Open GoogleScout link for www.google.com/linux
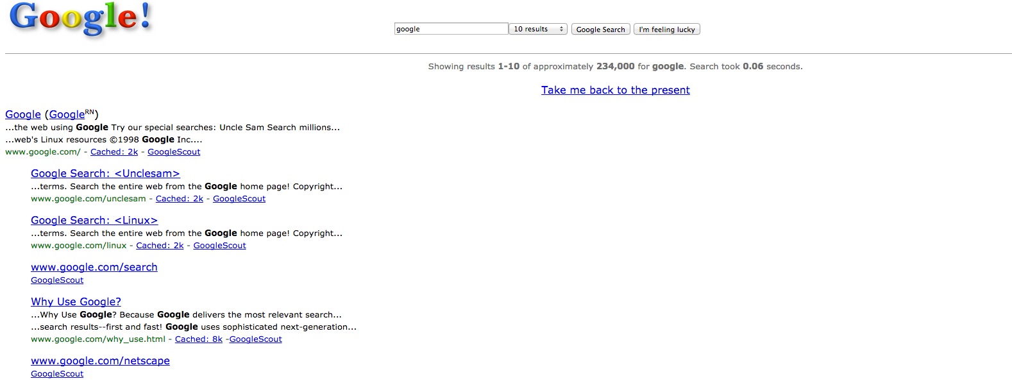 click(x=219, y=246)
